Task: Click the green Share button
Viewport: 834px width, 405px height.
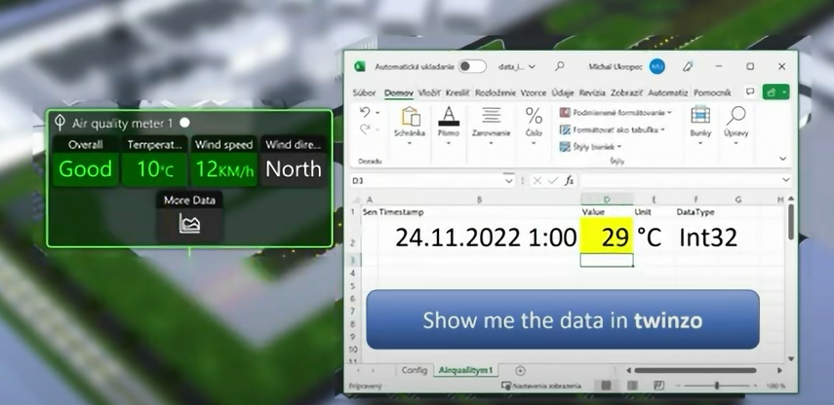Action: point(775,92)
